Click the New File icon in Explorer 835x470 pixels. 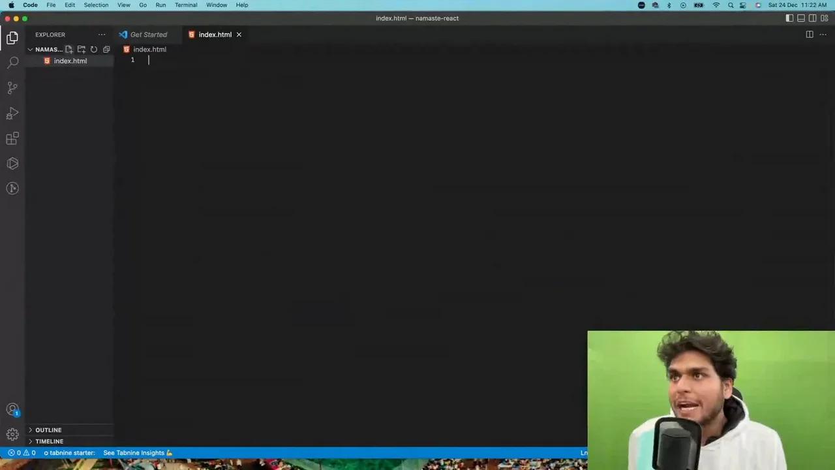[69, 49]
